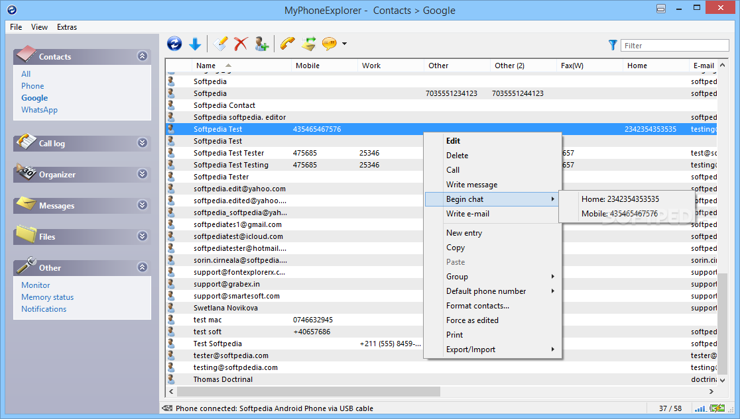This screenshot has width=740, height=419.
Task: Choose Delete in the context menu
Action: click(x=493, y=156)
